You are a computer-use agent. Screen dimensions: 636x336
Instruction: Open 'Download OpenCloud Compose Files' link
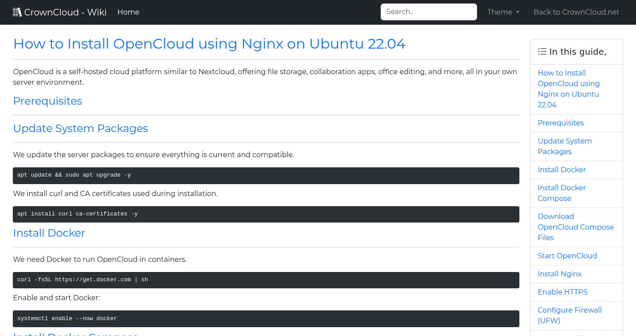575,227
